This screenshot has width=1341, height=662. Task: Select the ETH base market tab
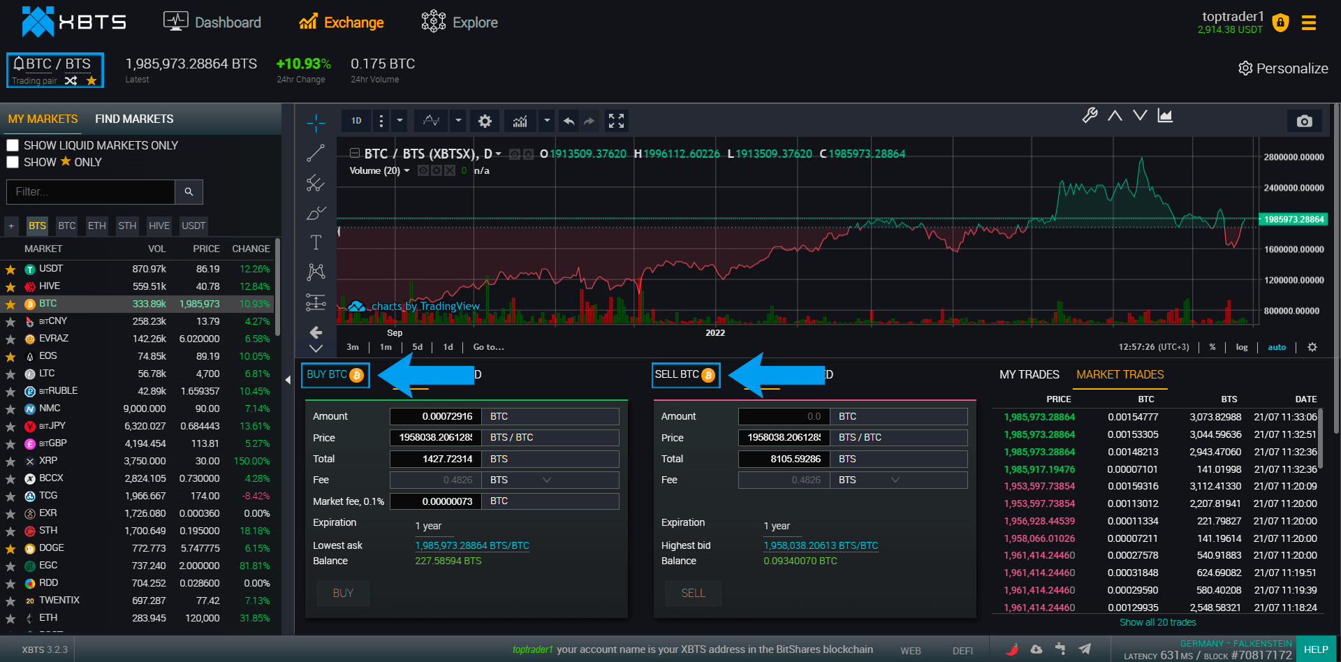tap(97, 226)
